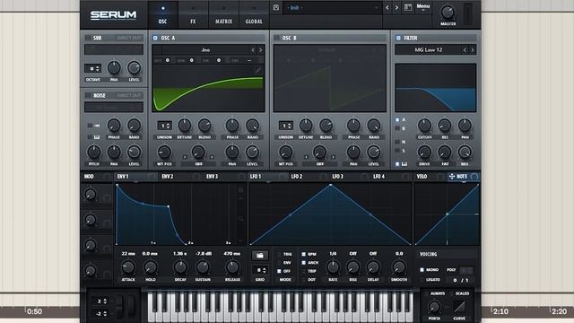Enable LFO TRIG mode
This screenshot has height=323, width=574.
pyautogui.click(x=279, y=254)
